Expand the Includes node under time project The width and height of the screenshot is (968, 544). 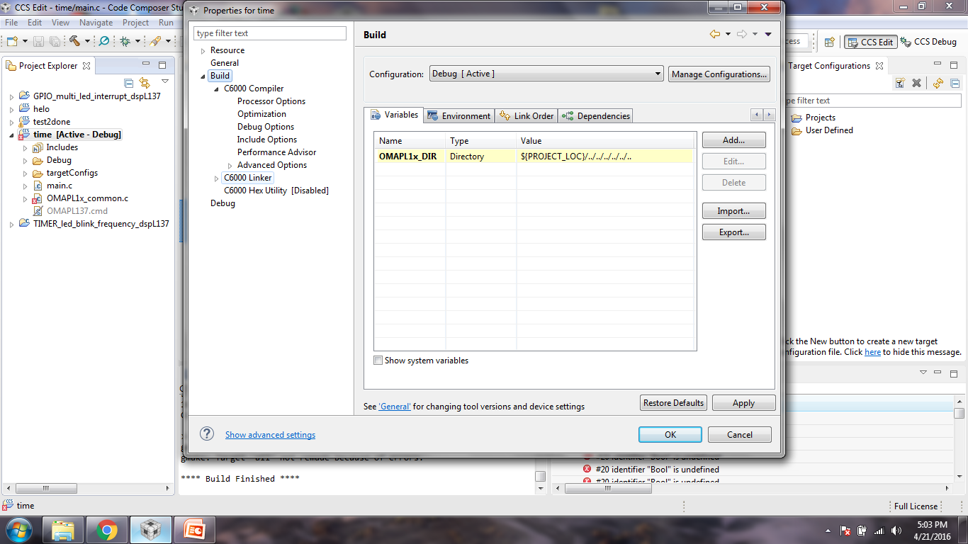tap(26, 147)
